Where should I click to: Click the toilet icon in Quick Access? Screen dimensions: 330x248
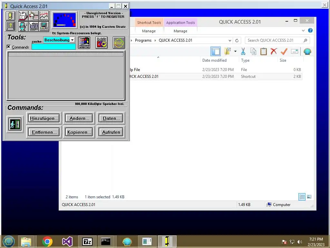coord(23,26)
